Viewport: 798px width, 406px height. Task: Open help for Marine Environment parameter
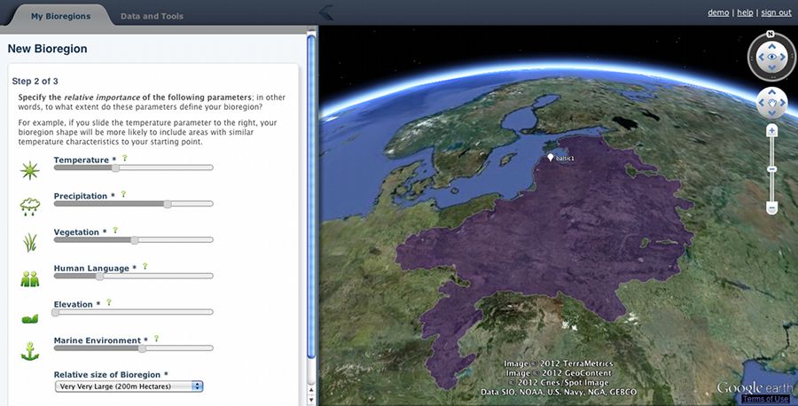coord(156,339)
